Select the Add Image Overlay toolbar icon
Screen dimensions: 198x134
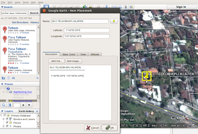(x=71, y=7)
